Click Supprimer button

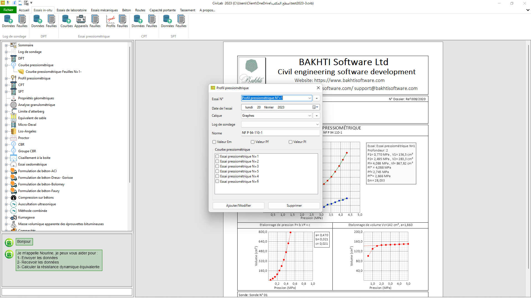(294, 206)
